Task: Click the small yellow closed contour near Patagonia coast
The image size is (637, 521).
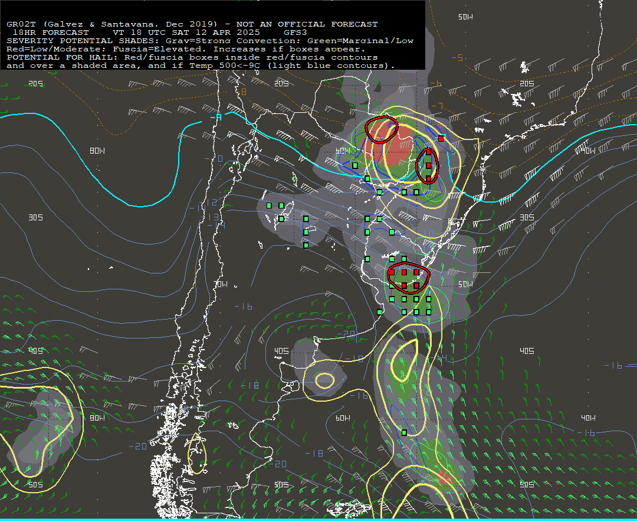Action: click(324, 381)
